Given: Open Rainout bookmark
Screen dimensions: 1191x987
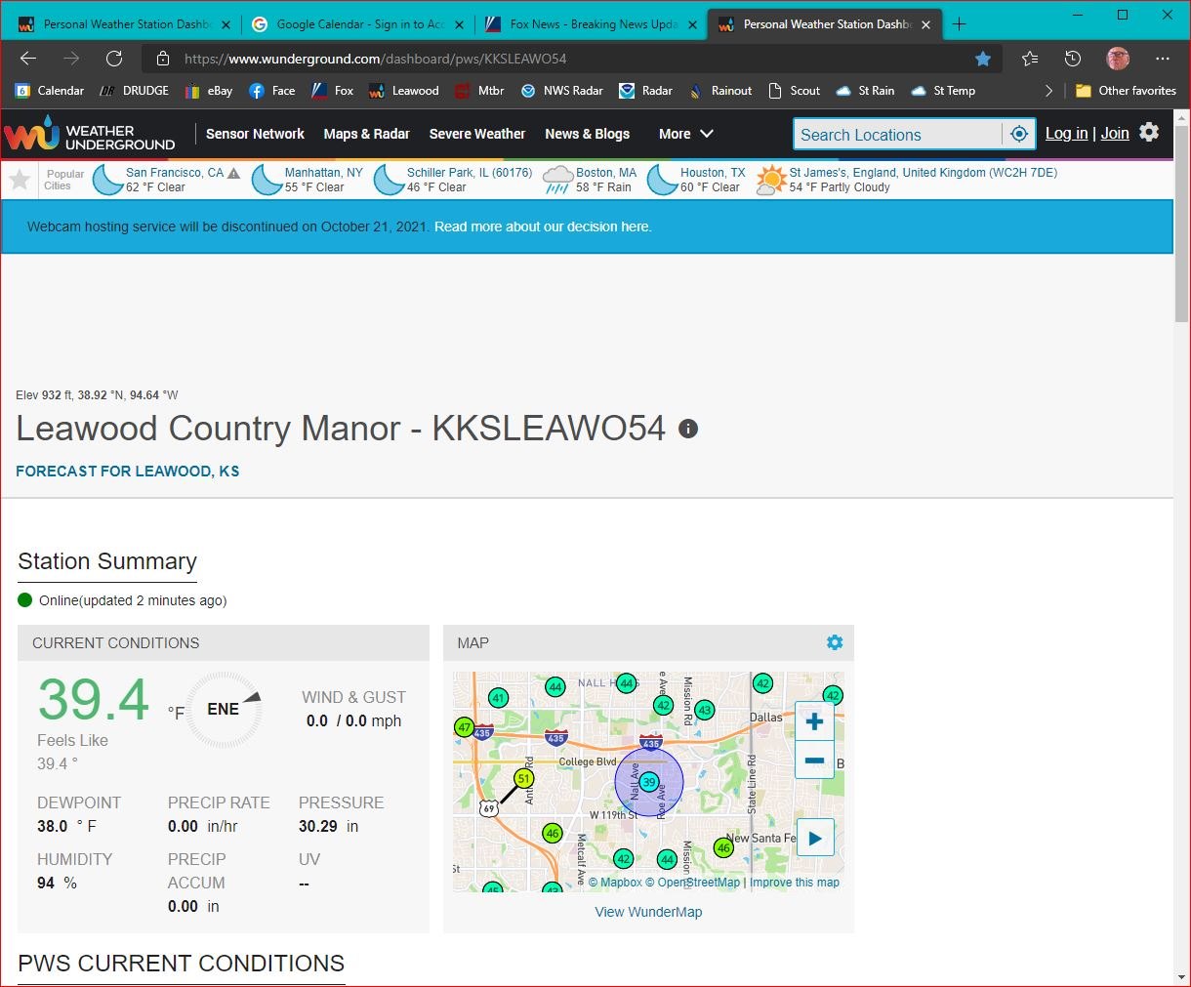Looking at the screenshot, I should point(720,91).
